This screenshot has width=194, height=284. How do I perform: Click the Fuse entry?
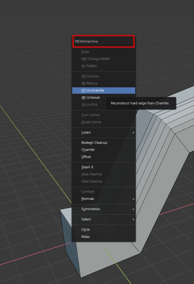tap(104, 52)
